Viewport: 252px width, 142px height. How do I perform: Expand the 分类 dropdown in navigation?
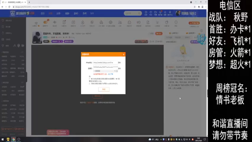[59, 13]
